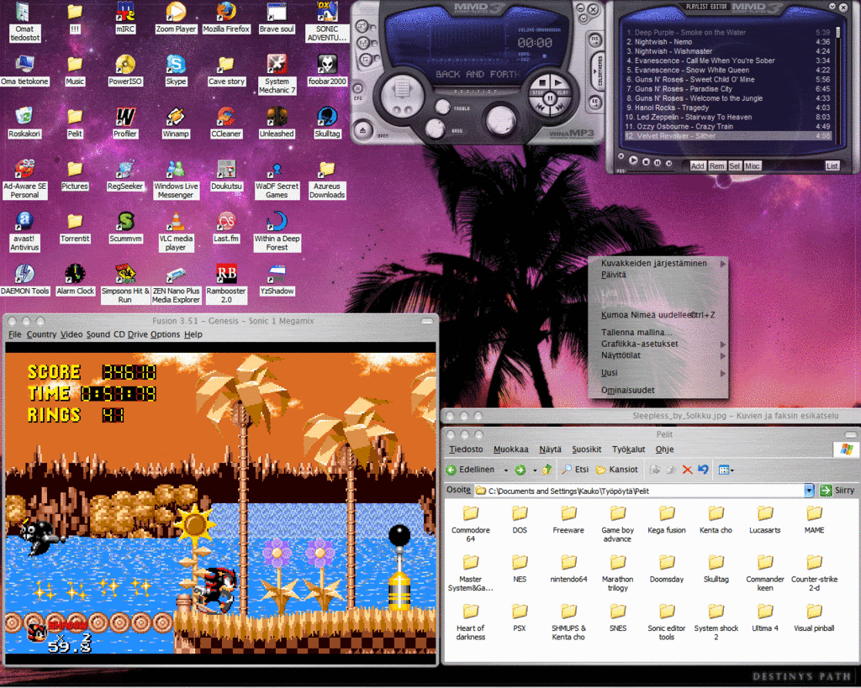Screen dimensions: 861x688
Task: Click the VLC media player icon
Action: [x=176, y=232]
